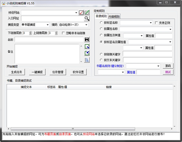Open the 预设网站 preset site dropdown
This screenshot has width=182, height=142.
(76, 13)
